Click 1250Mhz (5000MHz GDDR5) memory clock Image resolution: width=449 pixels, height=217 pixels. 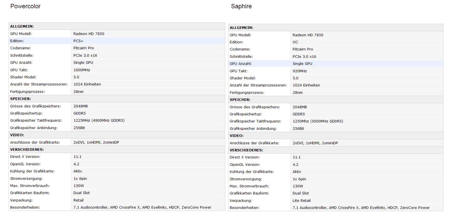point(318,121)
